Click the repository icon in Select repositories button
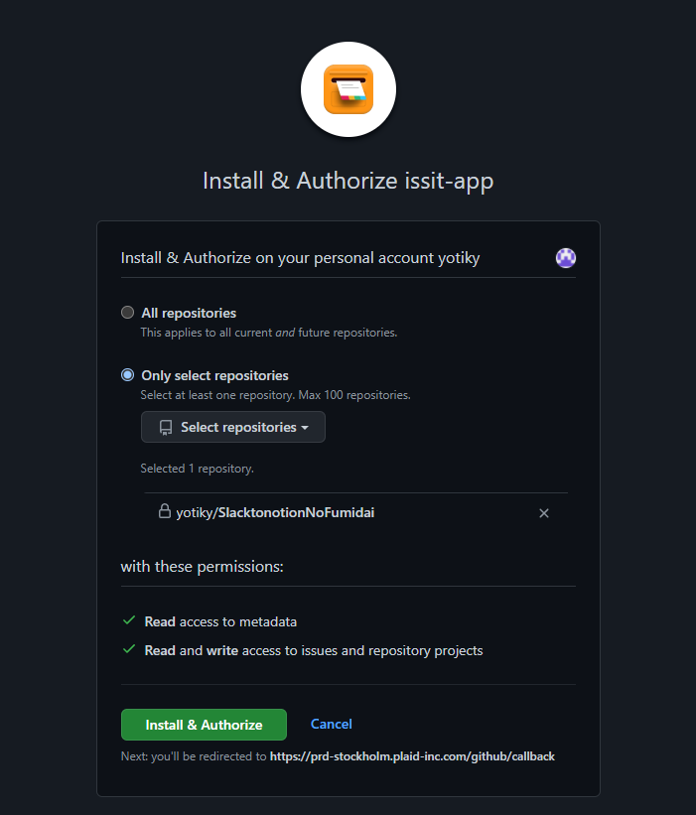696x815 pixels. pyautogui.click(x=166, y=428)
